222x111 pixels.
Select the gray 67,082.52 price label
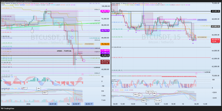tap(216, 26)
